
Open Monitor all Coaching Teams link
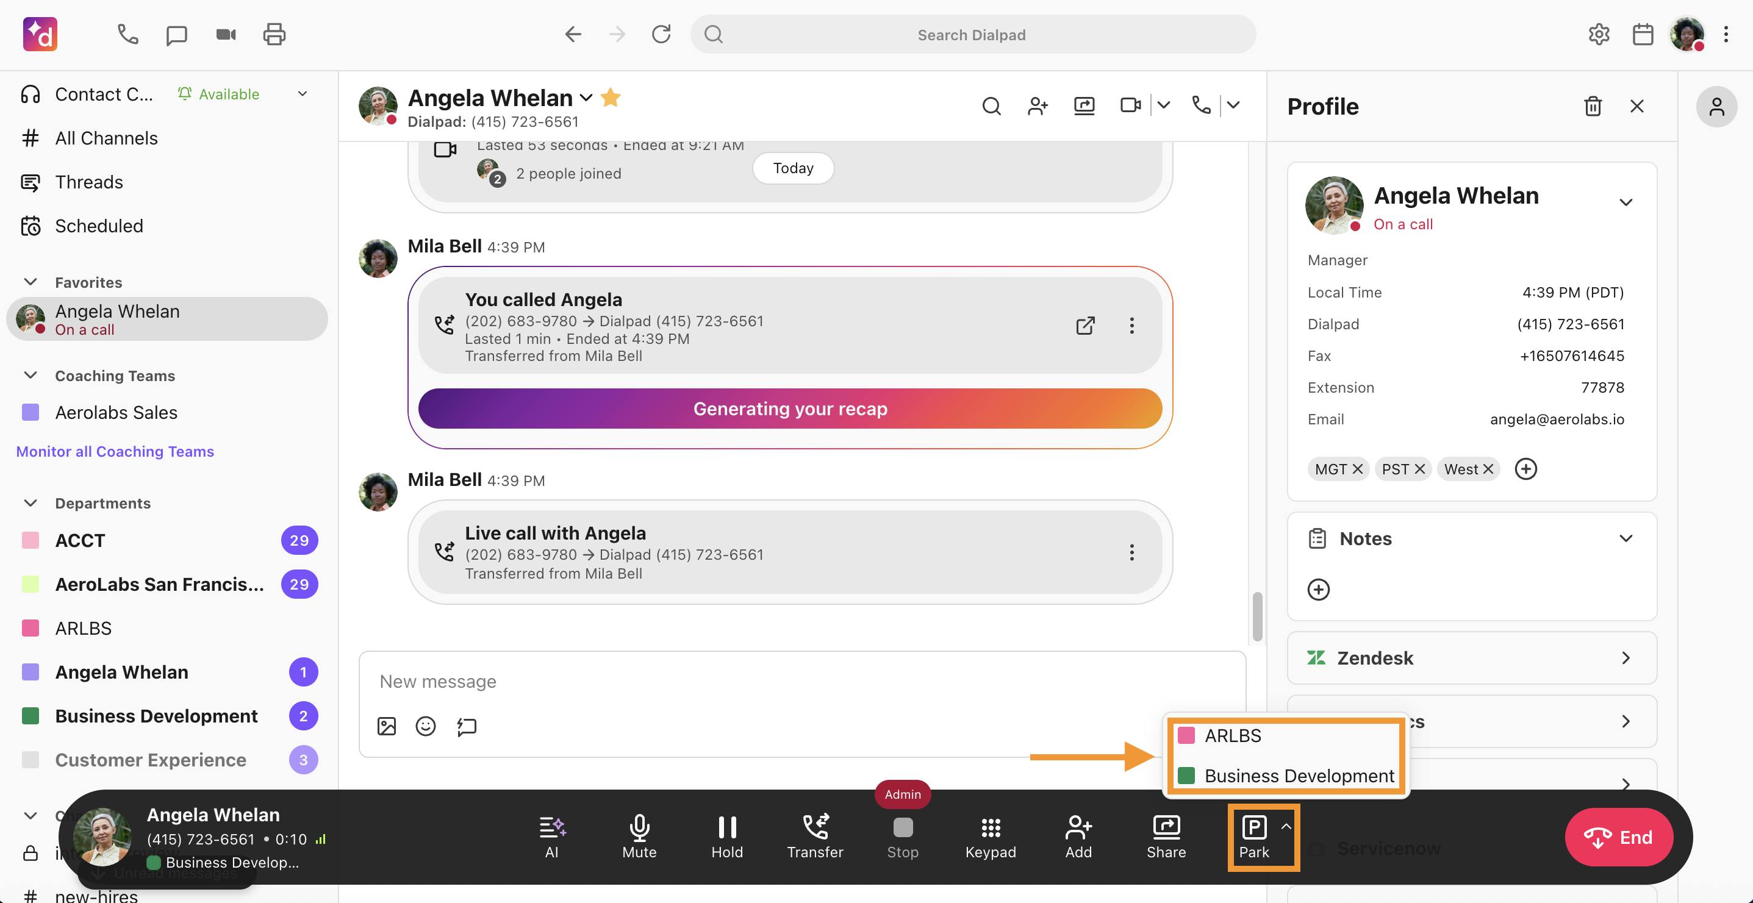pyautogui.click(x=115, y=451)
